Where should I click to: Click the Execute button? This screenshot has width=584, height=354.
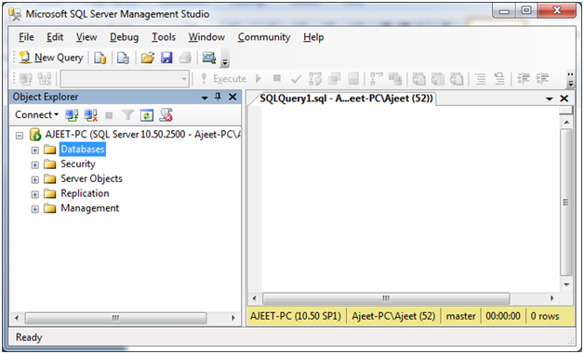click(x=223, y=79)
